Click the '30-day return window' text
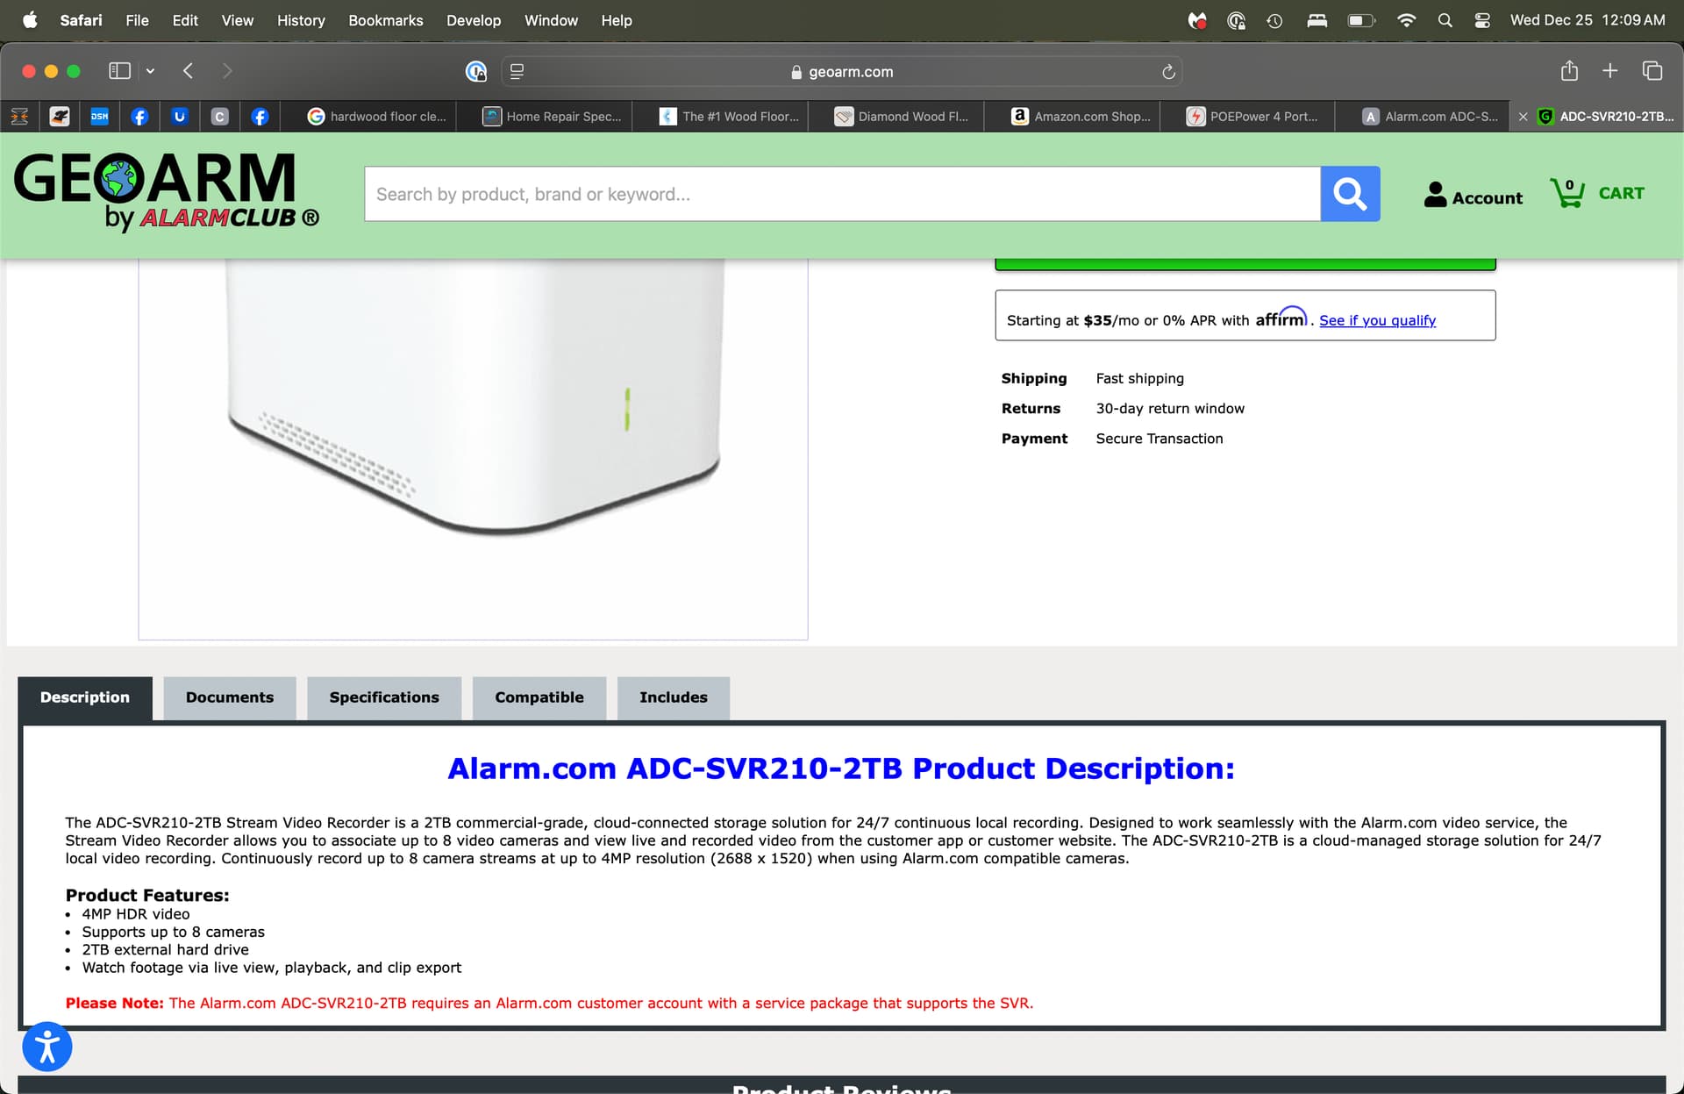Viewport: 1684px width, 1094px height. pos(1170,409)
